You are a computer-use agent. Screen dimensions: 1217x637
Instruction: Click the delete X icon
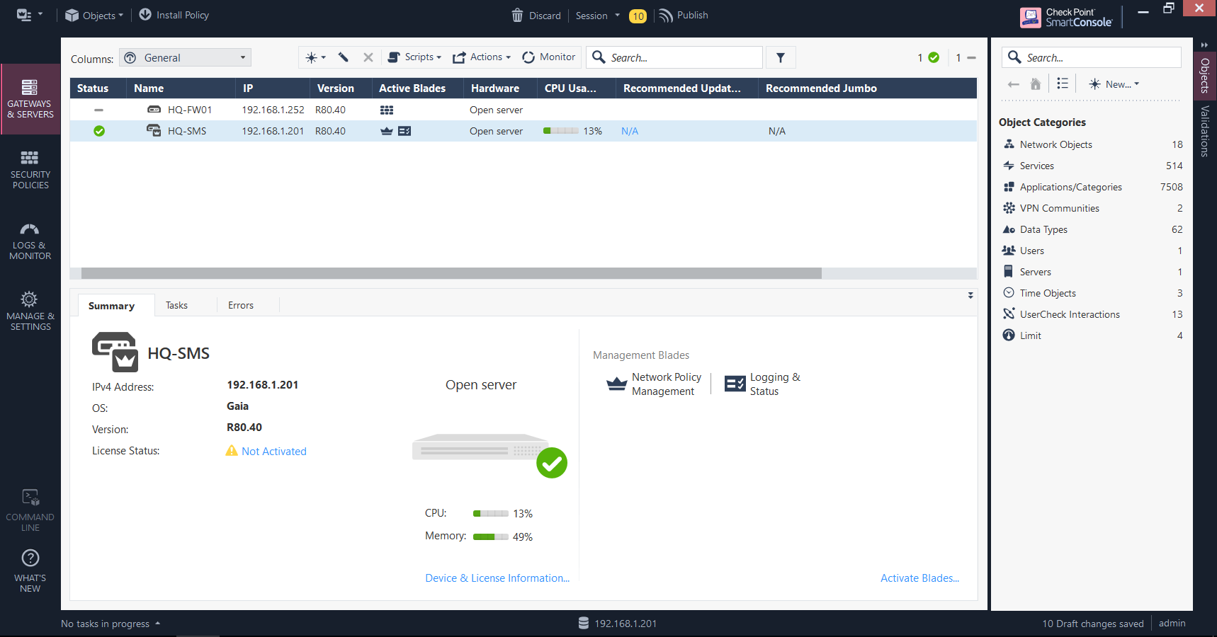[x=368, y=57]
